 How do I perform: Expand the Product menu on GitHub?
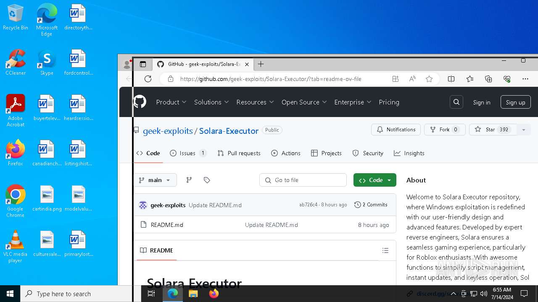(x=171, y=102)
